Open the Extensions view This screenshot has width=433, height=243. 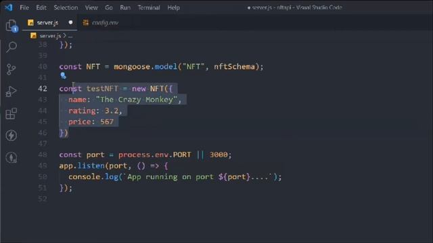click(x=11, y=113)
